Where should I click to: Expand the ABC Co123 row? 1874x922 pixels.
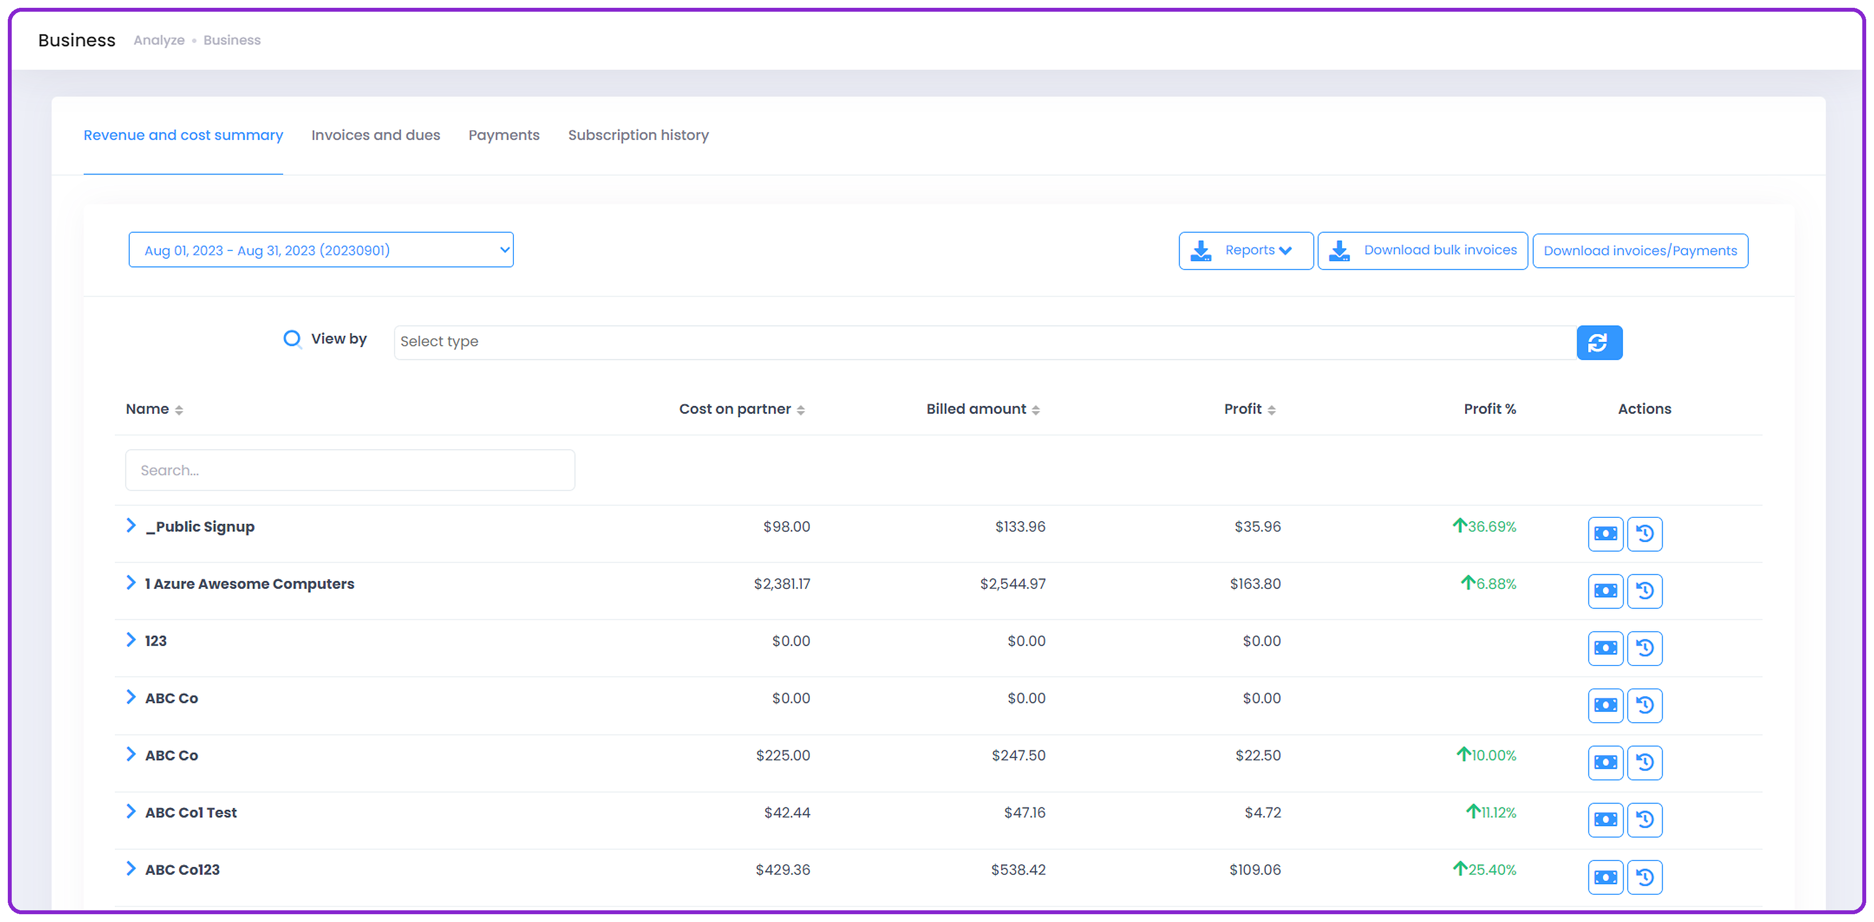(131, 868)
